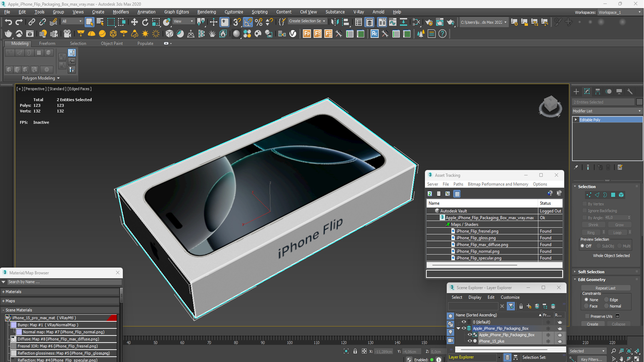644x362 pixels.
Task: Open Schematic View from toolbar
Action: [x=403, y=22]
